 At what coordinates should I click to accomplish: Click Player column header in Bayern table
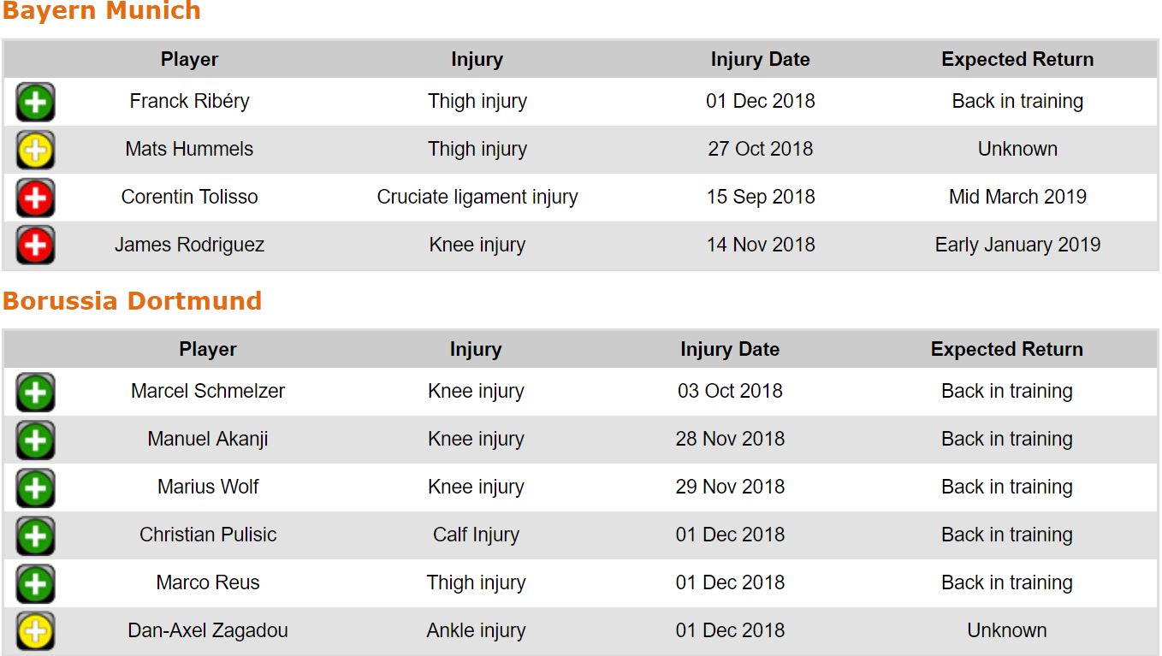pyautogui.click(x=189, y=60)
